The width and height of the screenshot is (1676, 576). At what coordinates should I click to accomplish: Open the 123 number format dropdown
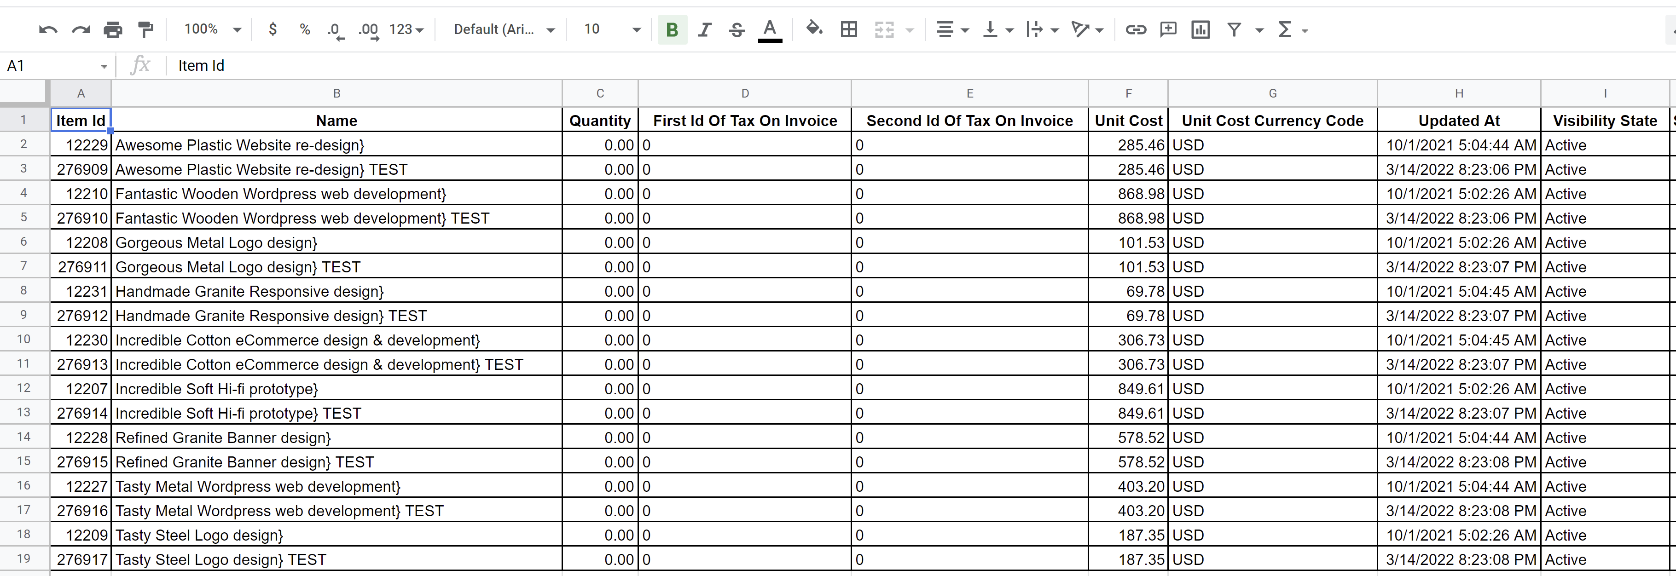click(406, 29)
